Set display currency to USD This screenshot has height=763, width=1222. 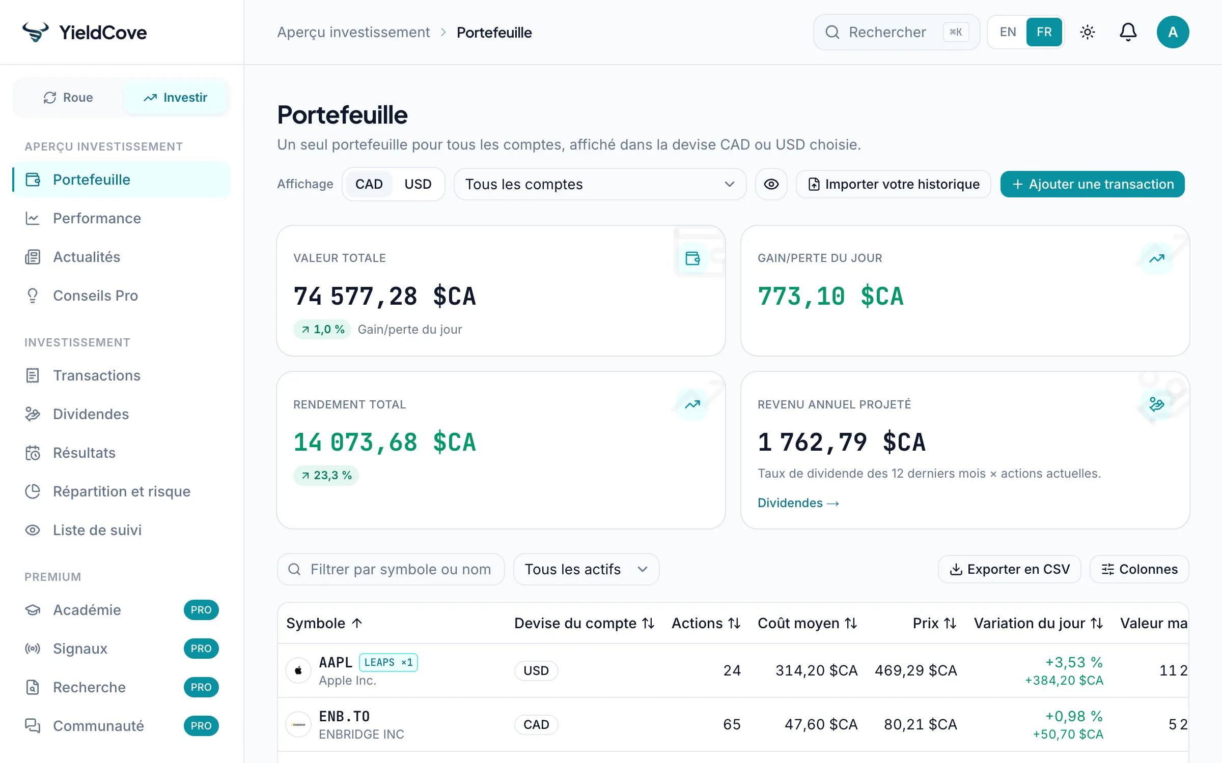coord(418,184)
